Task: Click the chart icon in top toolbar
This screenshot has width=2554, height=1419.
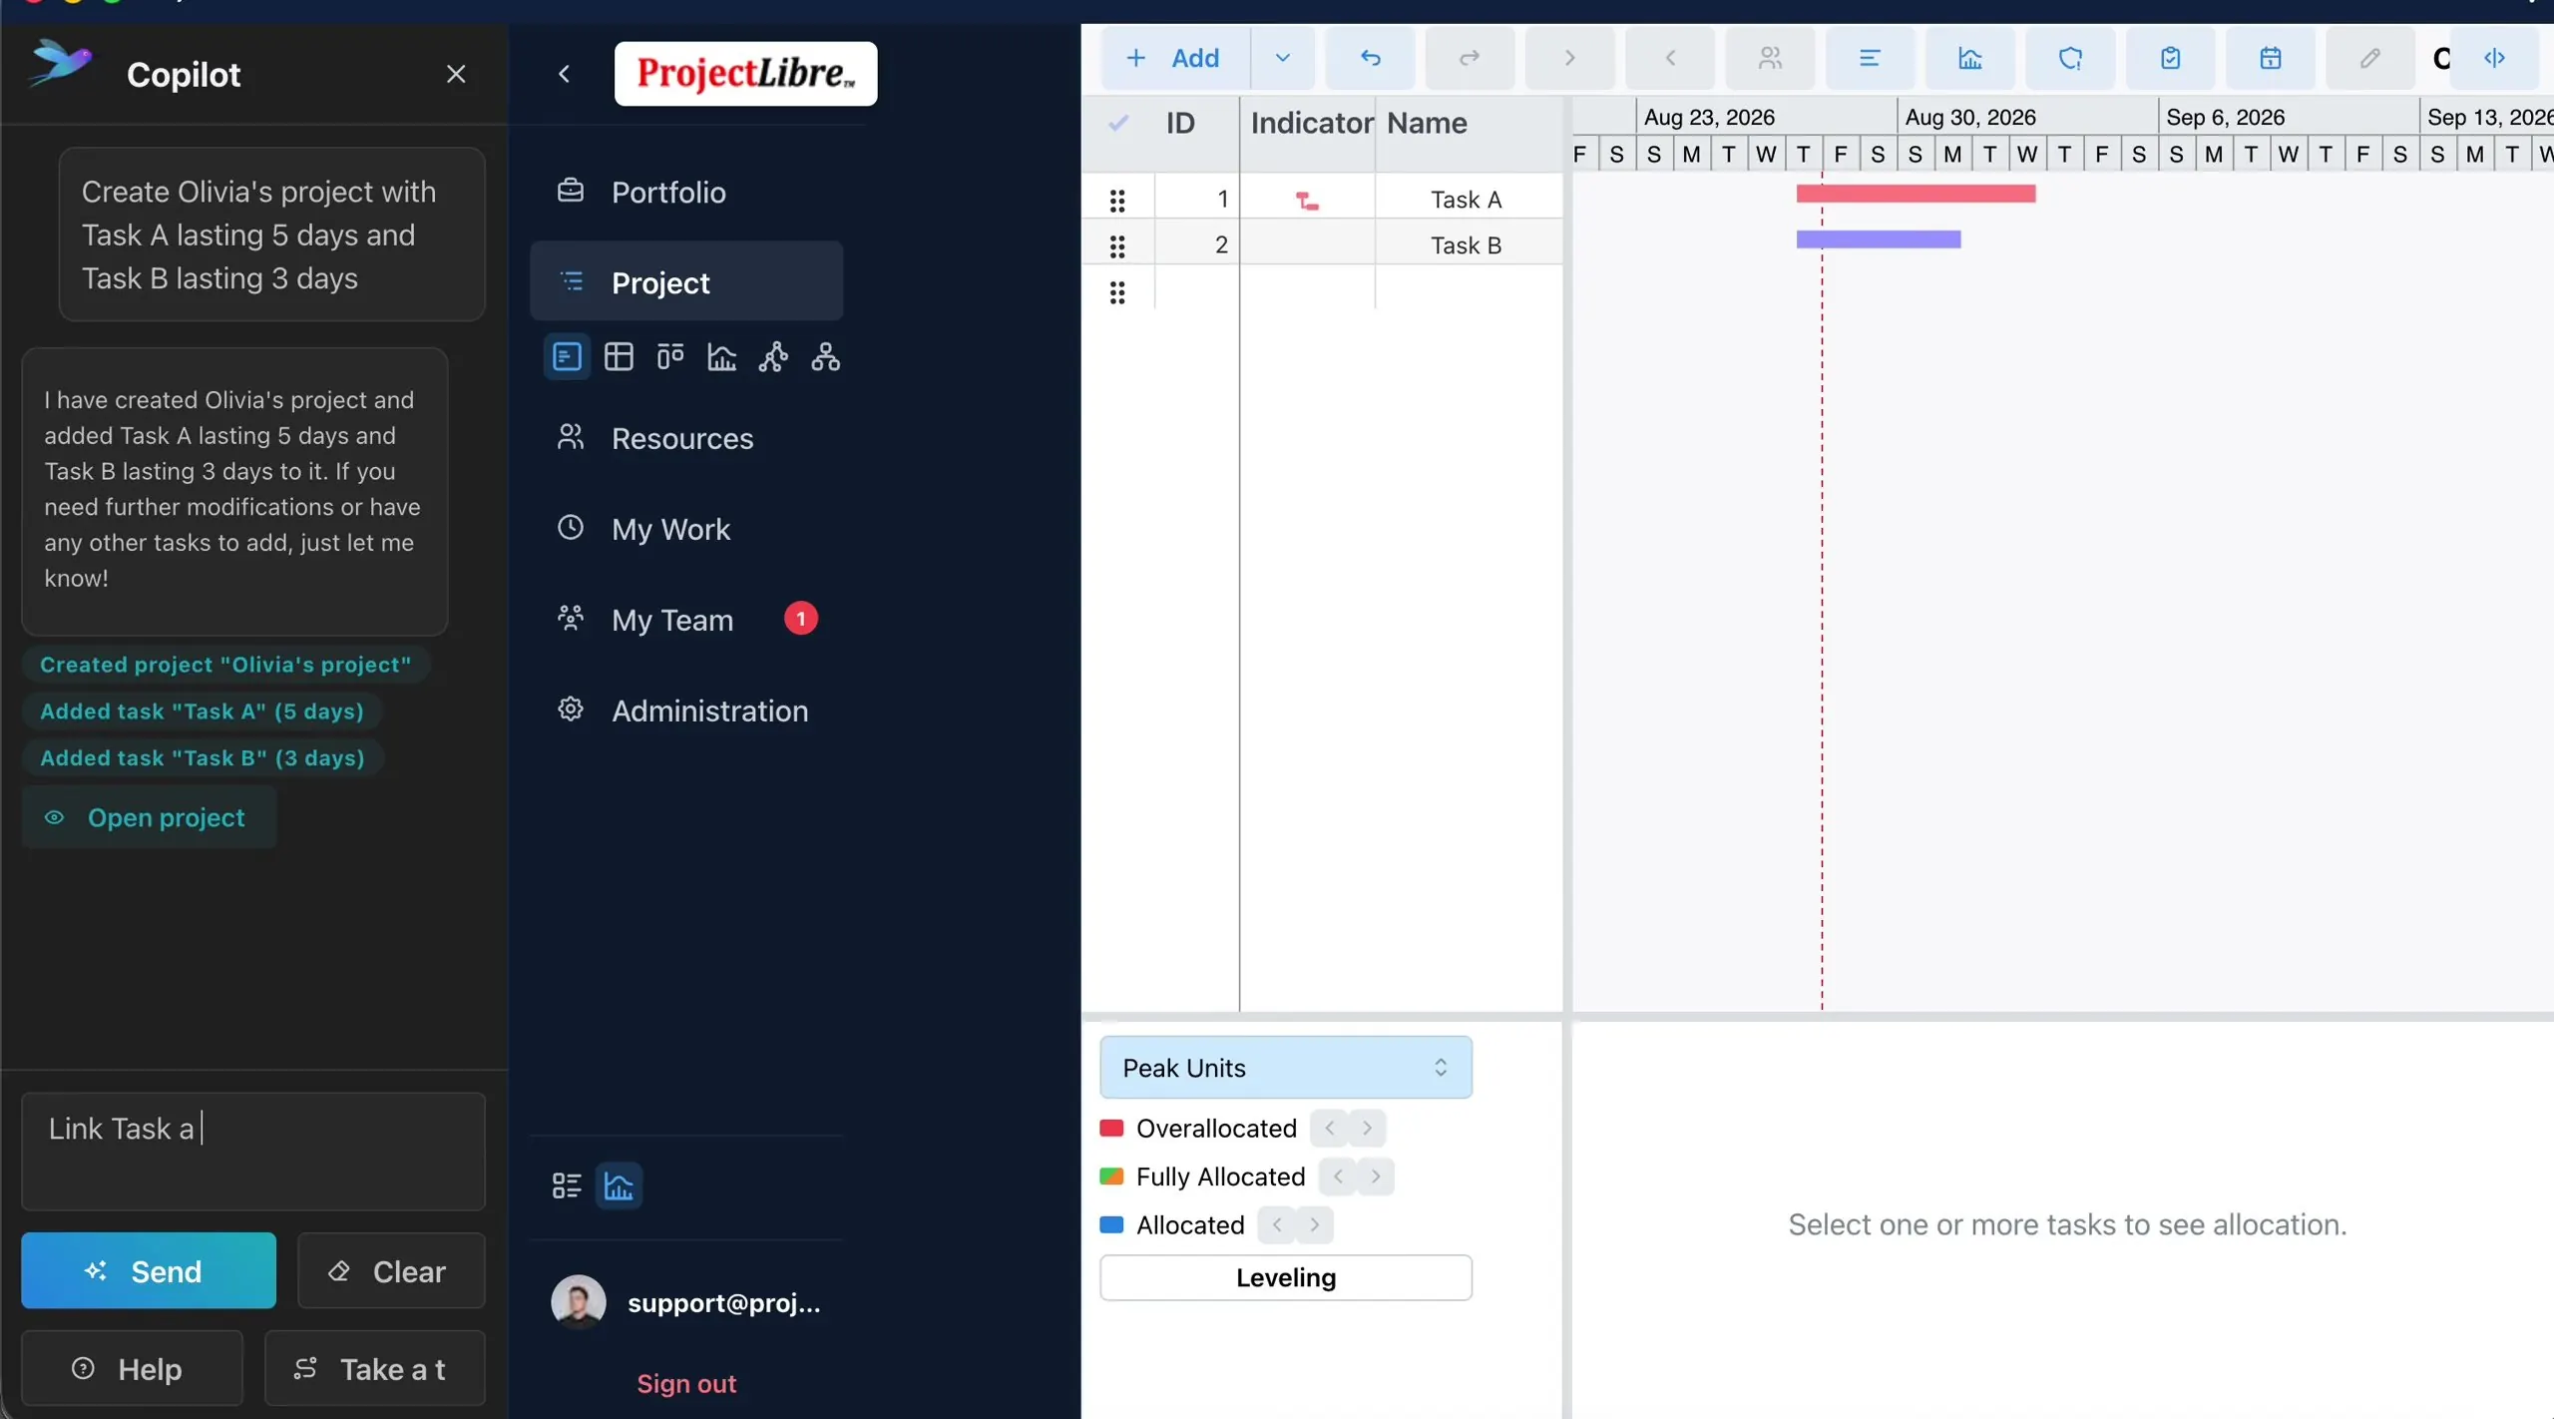Action: click(1970, 58)
